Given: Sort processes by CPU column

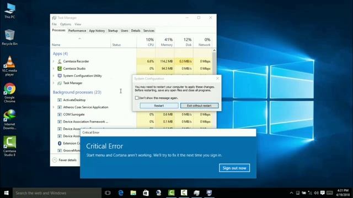Looking at the screenshot, I should (x=146, y=42).
